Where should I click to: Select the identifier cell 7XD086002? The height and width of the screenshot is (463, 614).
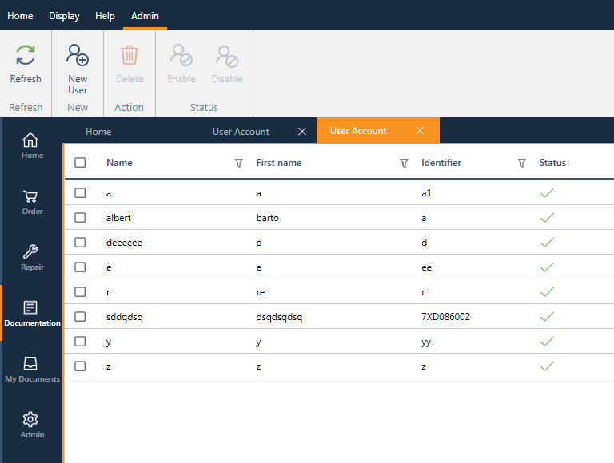click(445, 317)
